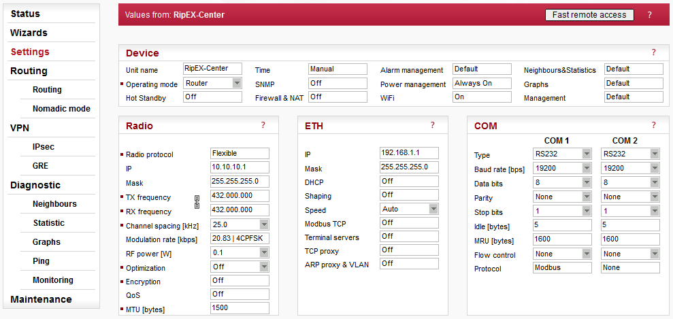Click the Modulation rate field

click(240, 238)
